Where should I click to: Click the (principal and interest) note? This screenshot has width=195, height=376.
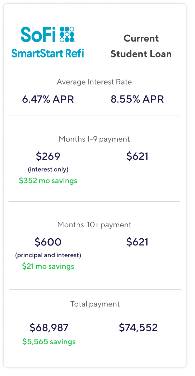48,255
